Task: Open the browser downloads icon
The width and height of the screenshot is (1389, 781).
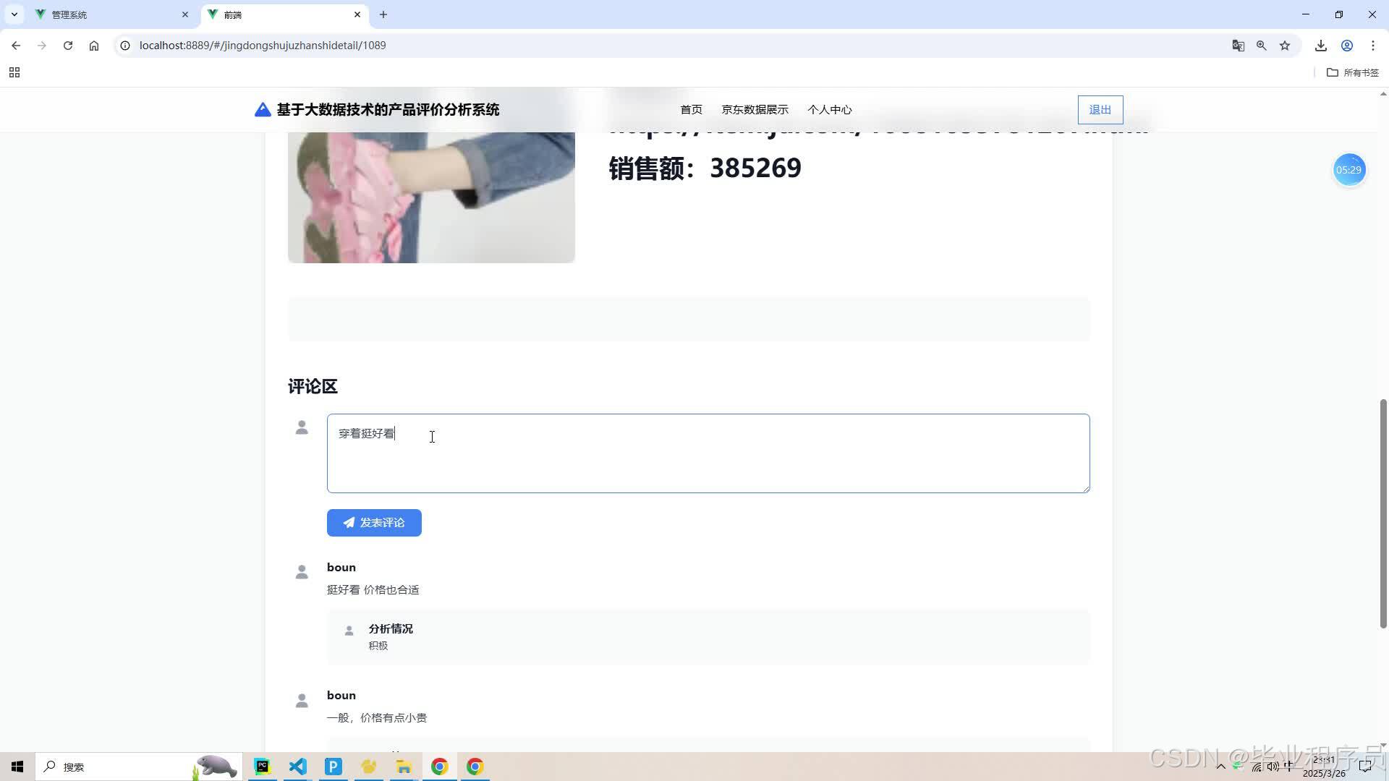Action: pyautogui.click(x=1321, y=46)
